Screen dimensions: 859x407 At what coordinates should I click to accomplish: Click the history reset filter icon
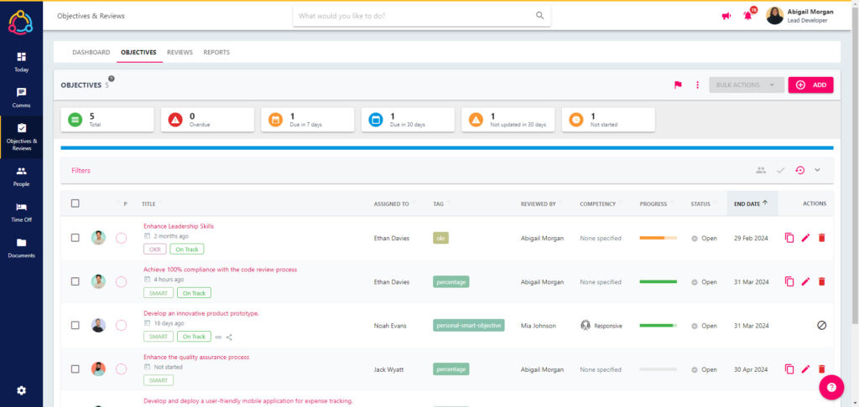pos(799,170)
